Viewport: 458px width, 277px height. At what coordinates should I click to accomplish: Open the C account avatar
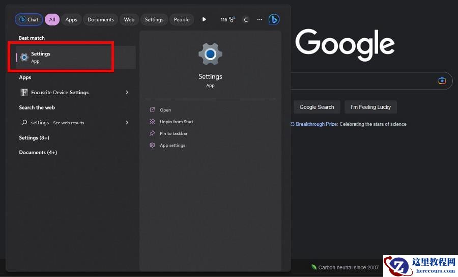246,19
